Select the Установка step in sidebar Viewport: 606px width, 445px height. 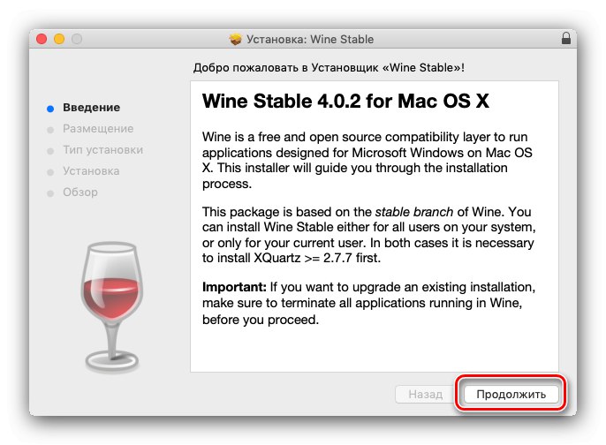pos(91,171)
